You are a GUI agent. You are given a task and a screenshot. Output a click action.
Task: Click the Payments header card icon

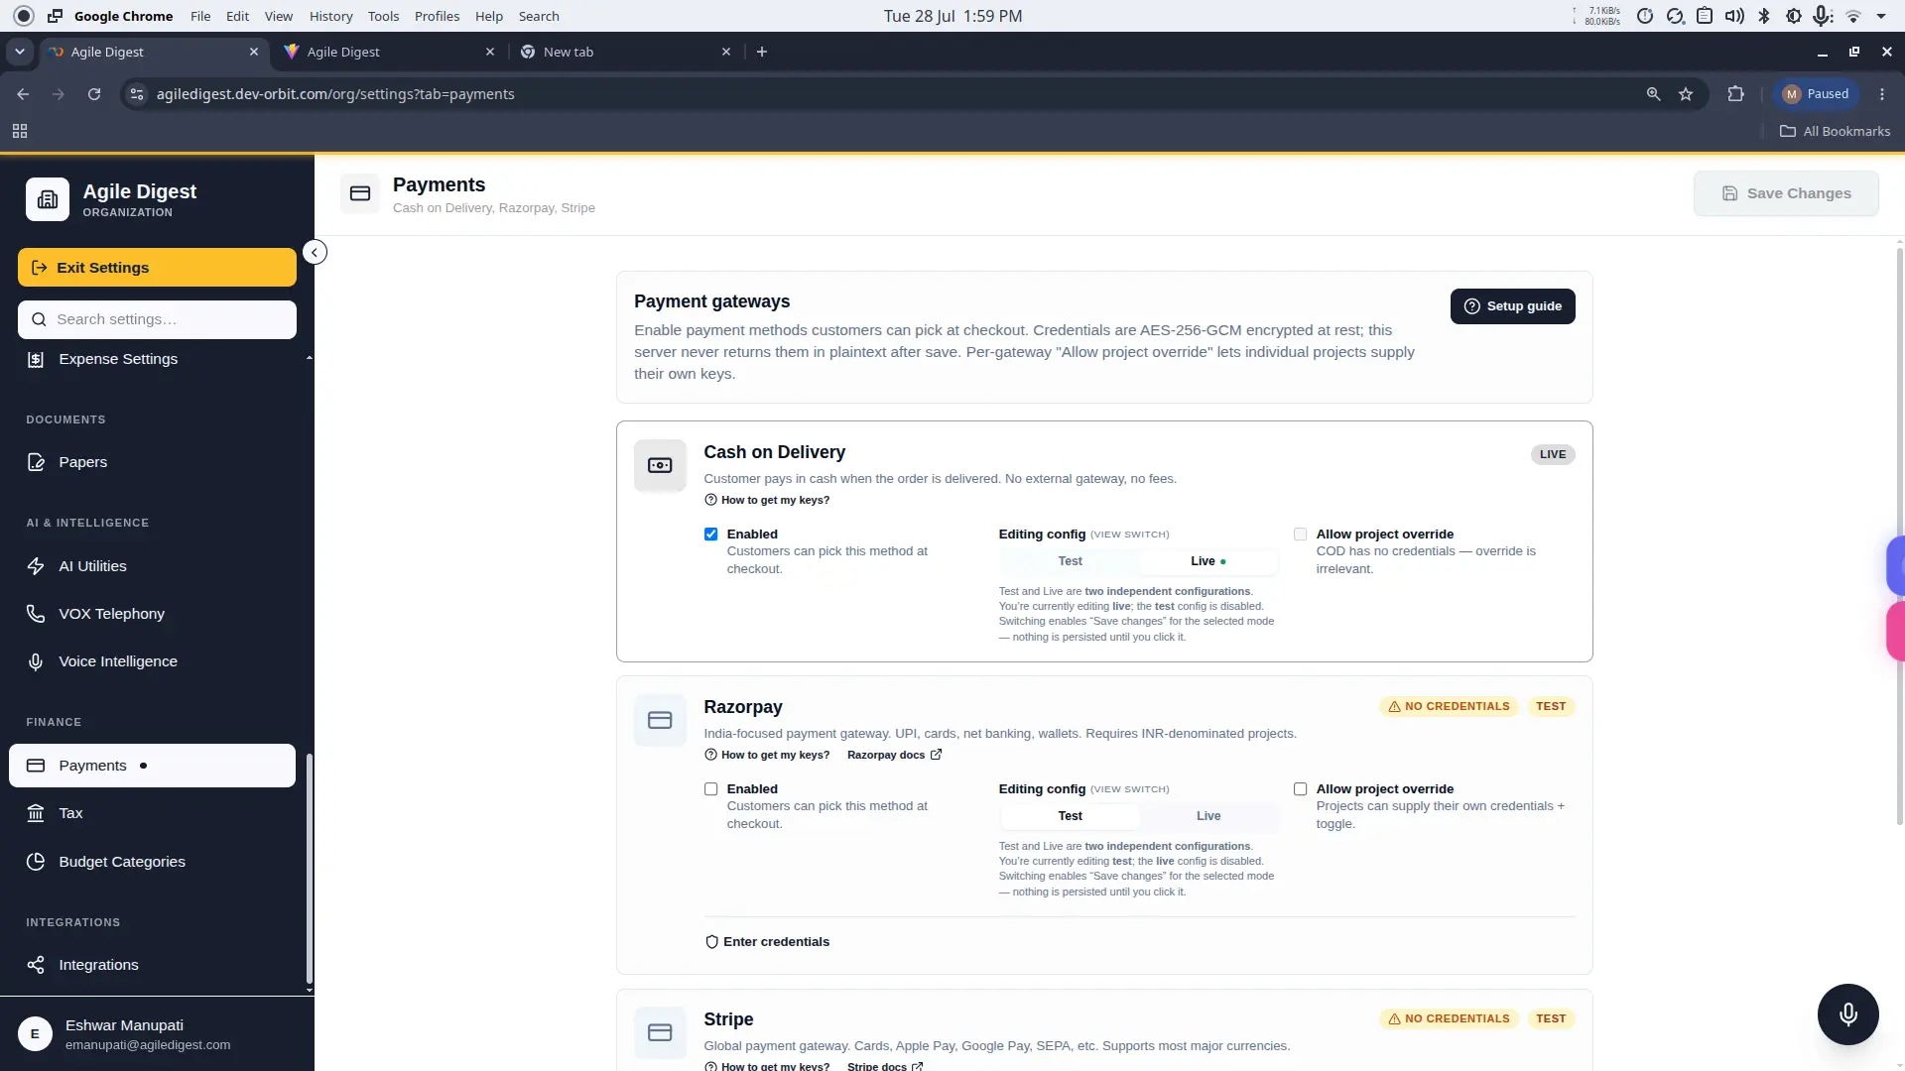pos(360,193)
